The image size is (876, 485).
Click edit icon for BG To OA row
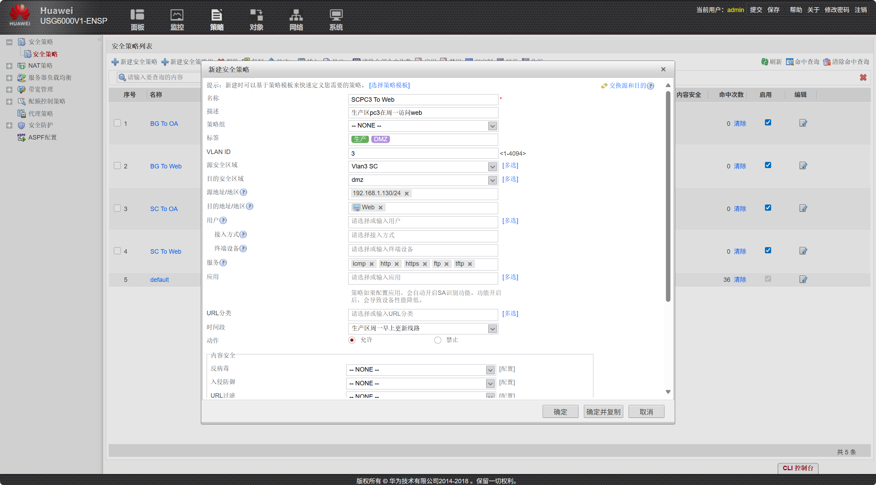point(803,123)
